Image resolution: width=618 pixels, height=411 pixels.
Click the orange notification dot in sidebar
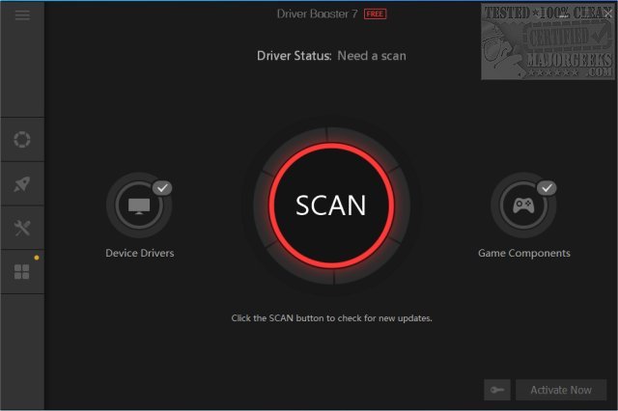pos(36,258)
